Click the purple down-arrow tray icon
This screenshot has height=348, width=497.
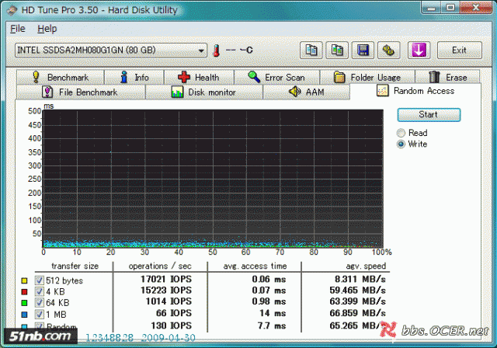click(x=418, y=50)
